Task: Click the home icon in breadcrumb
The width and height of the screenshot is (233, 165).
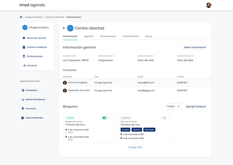Action: [x=21, y=17]
